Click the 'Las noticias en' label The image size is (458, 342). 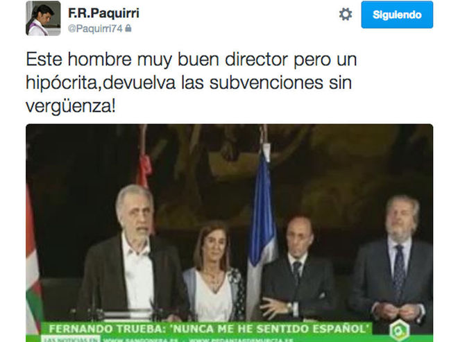pyautogui.click(x=70, y=339)
